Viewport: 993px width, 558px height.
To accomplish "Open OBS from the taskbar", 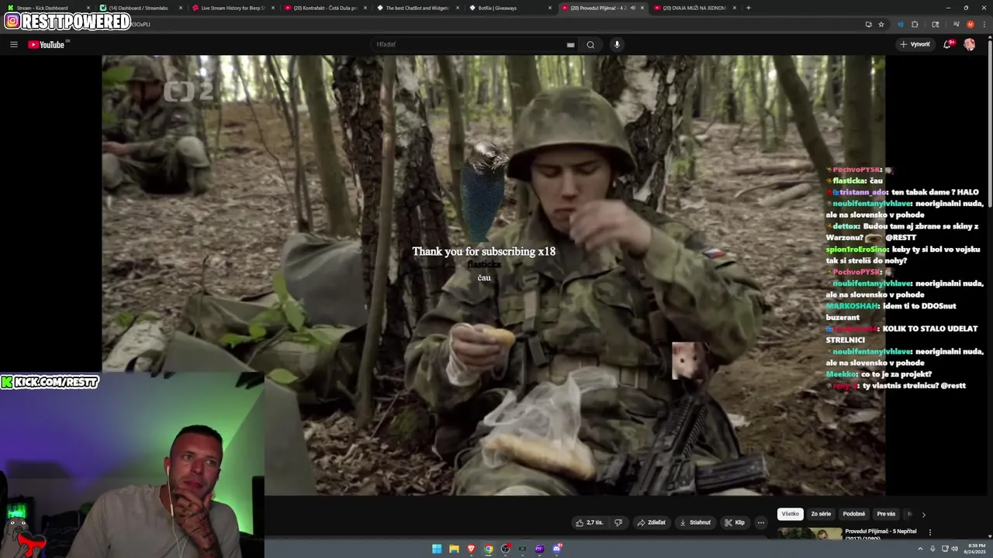I will click(506, 549).
